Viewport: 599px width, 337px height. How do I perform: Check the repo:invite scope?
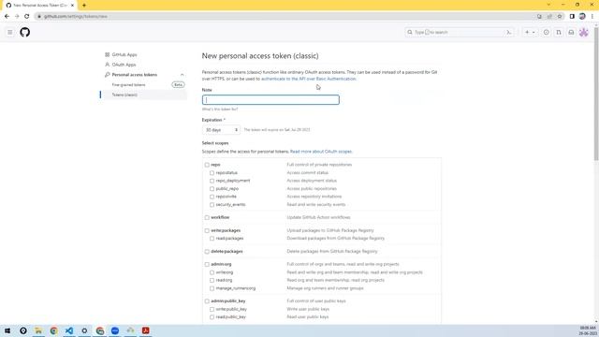click(212, 197)
